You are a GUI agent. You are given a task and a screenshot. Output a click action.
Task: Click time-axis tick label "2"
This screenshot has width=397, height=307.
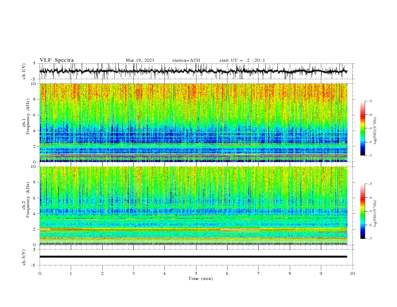(x=102, y=273)
